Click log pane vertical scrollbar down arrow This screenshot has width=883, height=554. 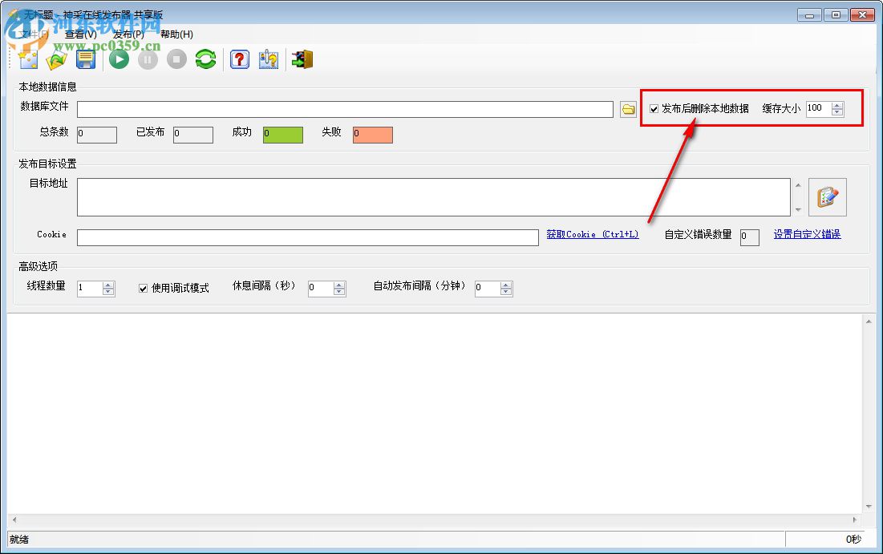click(x=869, y=507)
